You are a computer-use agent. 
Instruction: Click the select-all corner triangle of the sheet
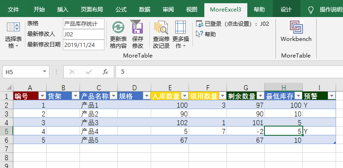(x=9, y=87)
